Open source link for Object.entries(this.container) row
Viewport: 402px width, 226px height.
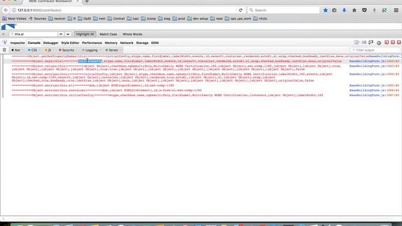pyautogui.click(x=374, y=90)
